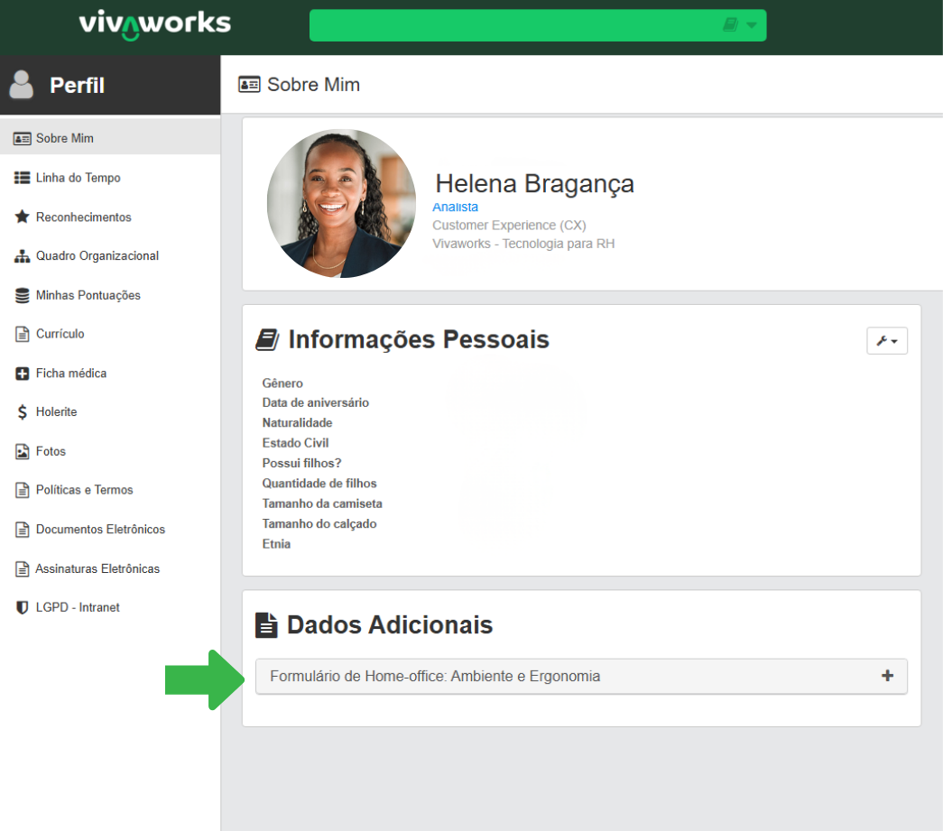Image resolution: width=943 pixels, height=831 pixels.
Task: Click the Quadro Organizacional hierarchy icon
Action: [x=23, y=256]
